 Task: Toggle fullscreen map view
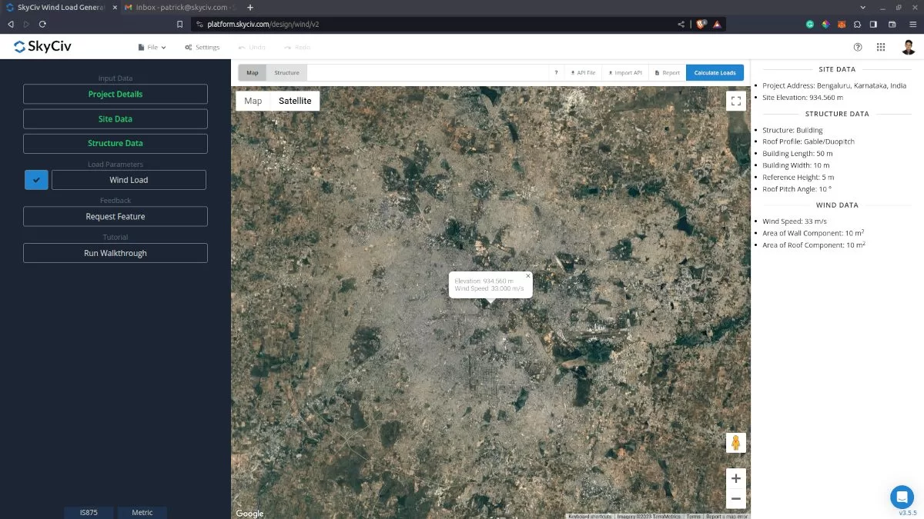tap(735, 101)
